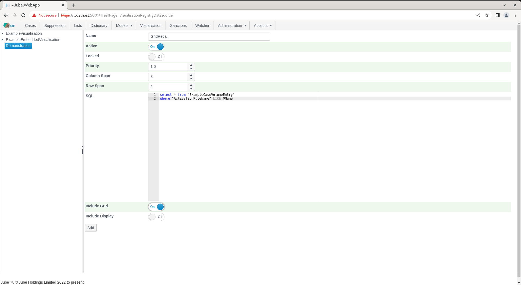
Task: Reload the current page
Action: coord(23,15)
